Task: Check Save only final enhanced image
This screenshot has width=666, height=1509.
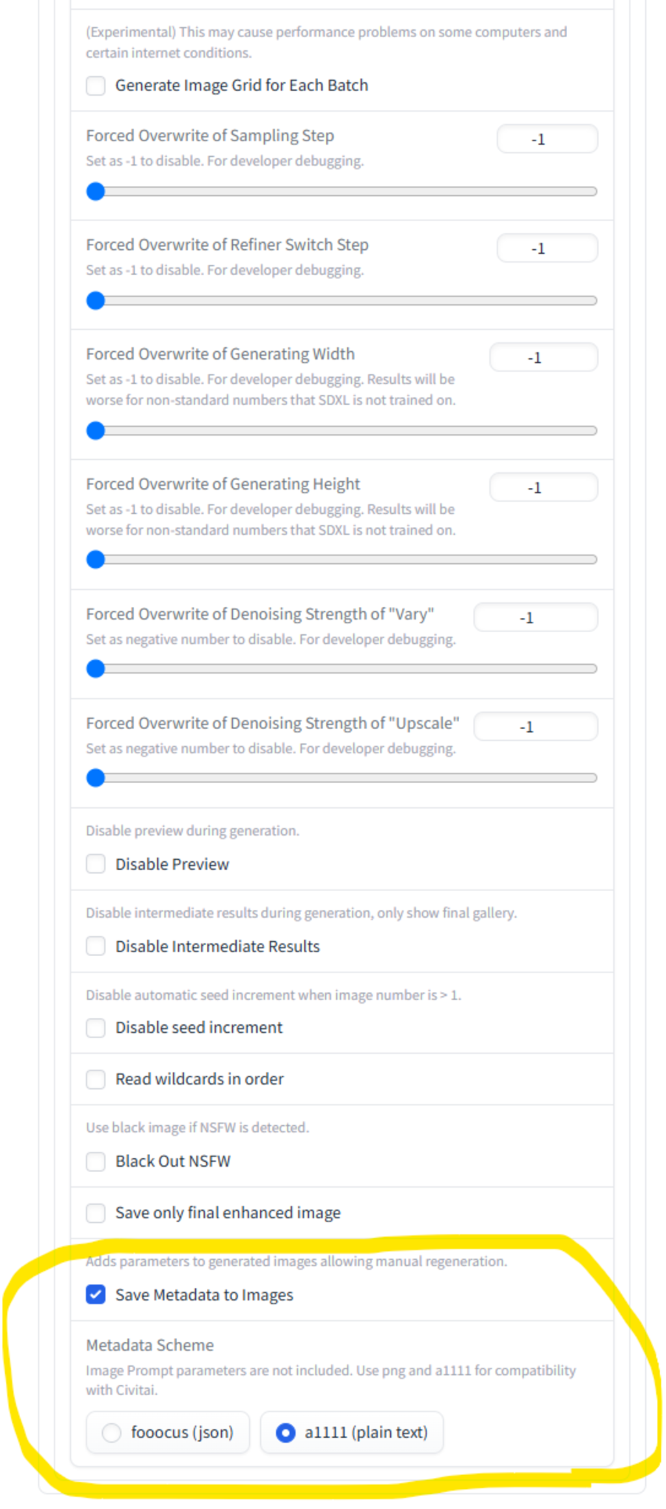Action: [96, 1212]
